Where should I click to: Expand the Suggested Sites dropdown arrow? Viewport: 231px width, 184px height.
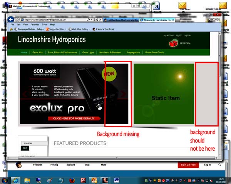coord(66,29)
